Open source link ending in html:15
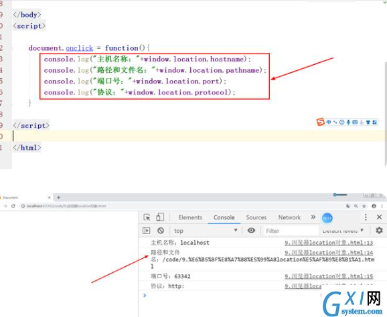 pyautogui.click(x=329, y=276)
